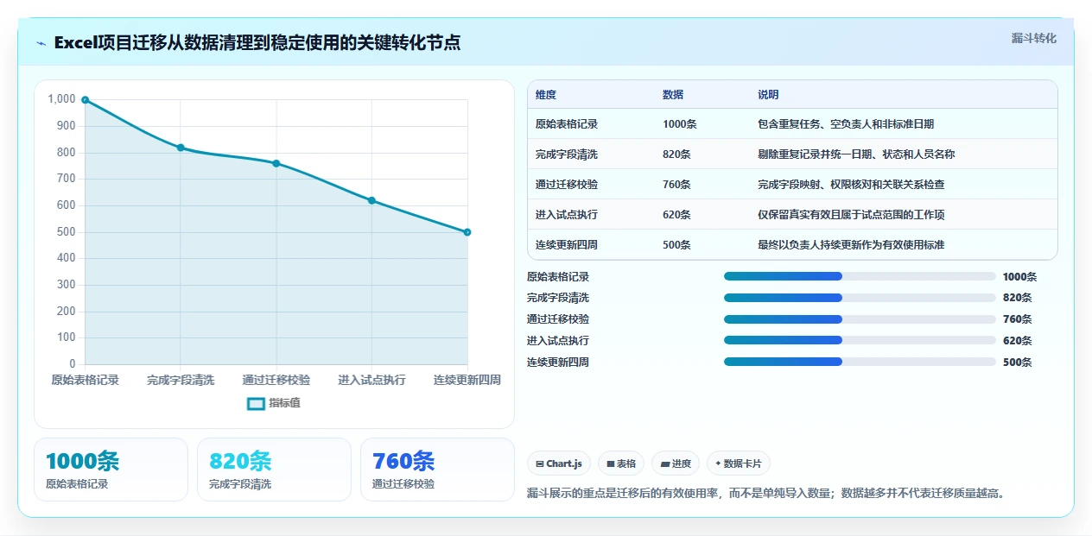
Task: Click the 连续更新四周 progress bar
Action: click(x=860, y=362)
